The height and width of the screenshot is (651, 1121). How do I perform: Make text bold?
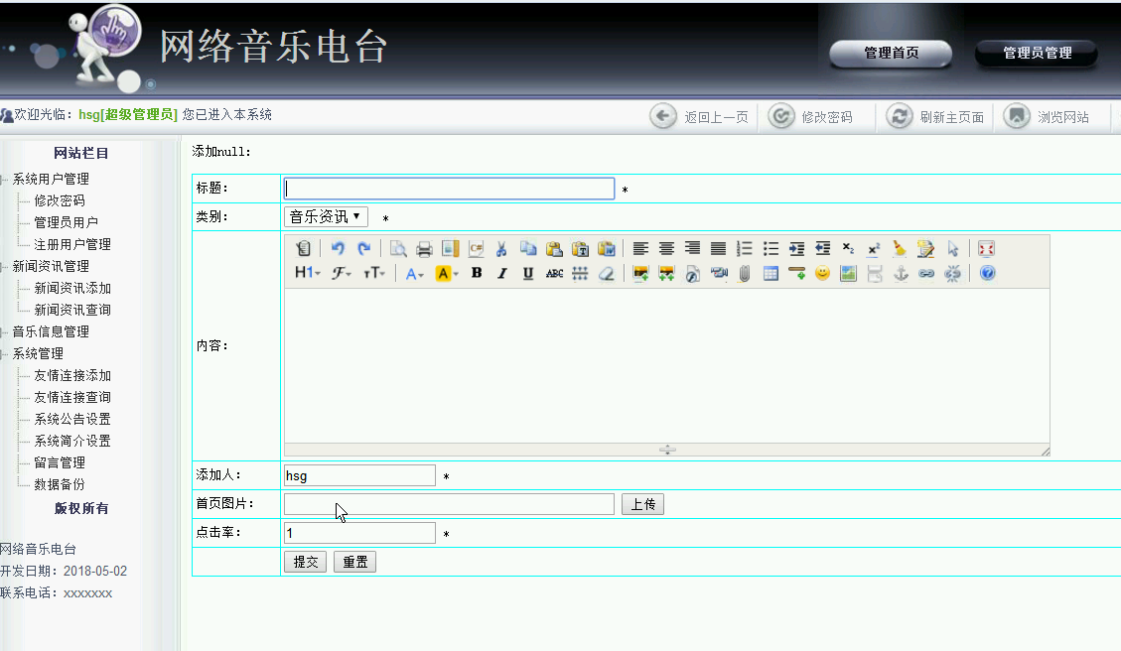point(477,273)
